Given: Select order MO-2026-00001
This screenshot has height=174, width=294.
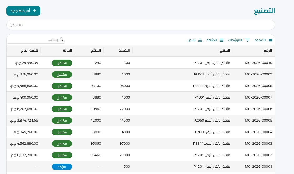Looking at the screenshot, I should coord(259,166).
